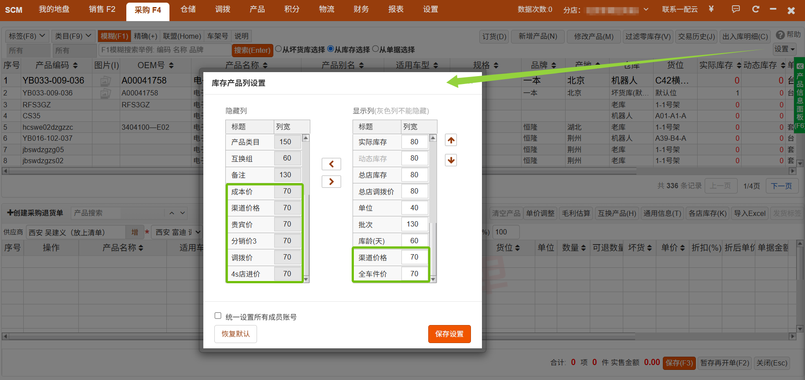Refresh using the reload icon in the title bar
Screen dimensions: 805x380
coord(756,9)
